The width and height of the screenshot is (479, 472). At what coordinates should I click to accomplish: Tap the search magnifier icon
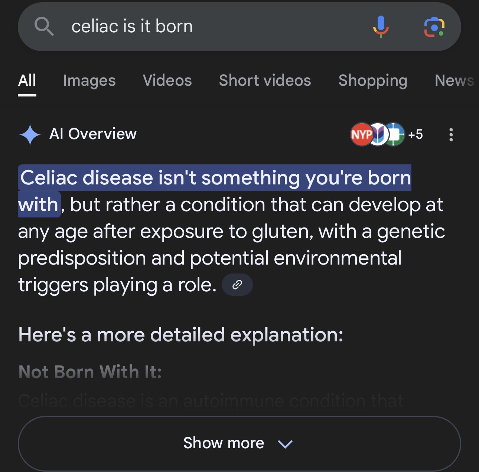tap(44, 27)
